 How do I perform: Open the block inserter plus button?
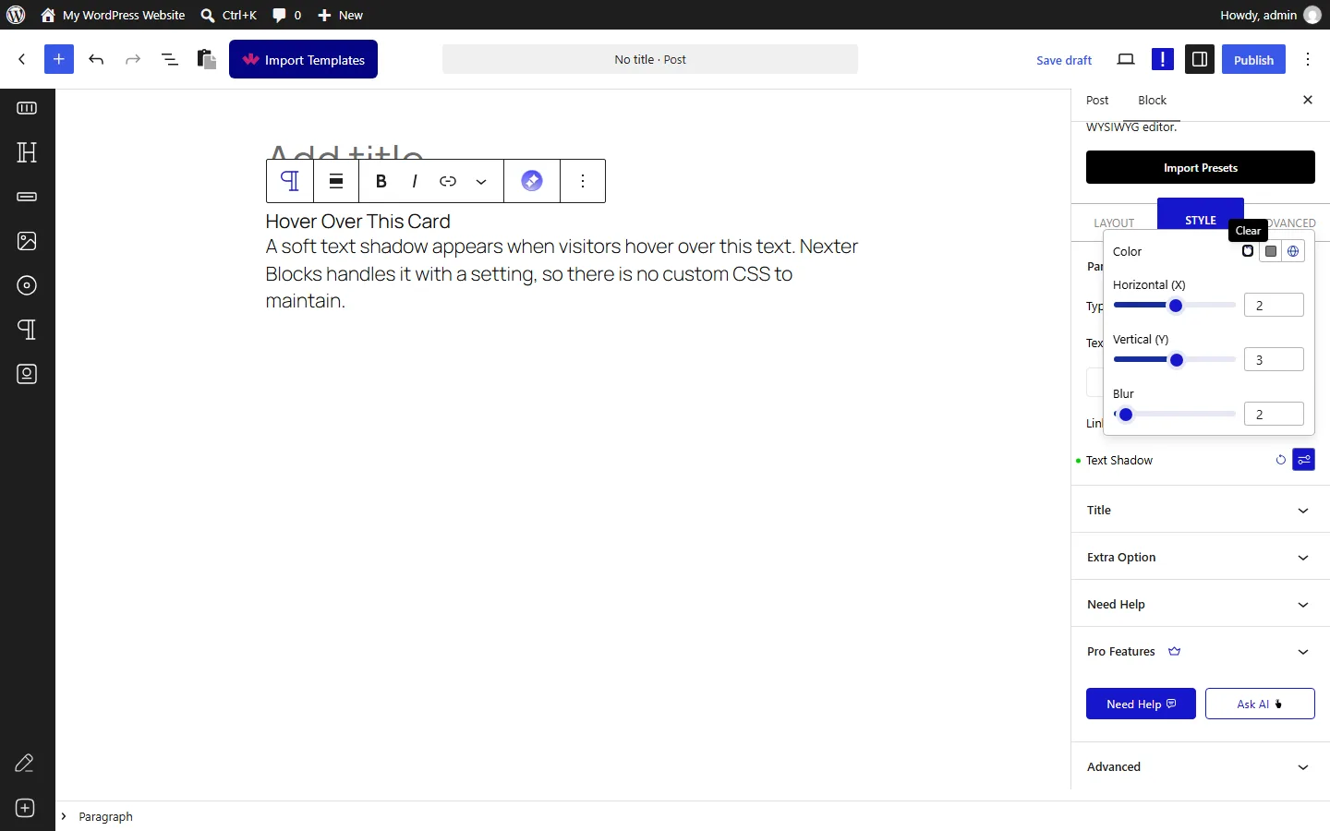pos(58,59)
